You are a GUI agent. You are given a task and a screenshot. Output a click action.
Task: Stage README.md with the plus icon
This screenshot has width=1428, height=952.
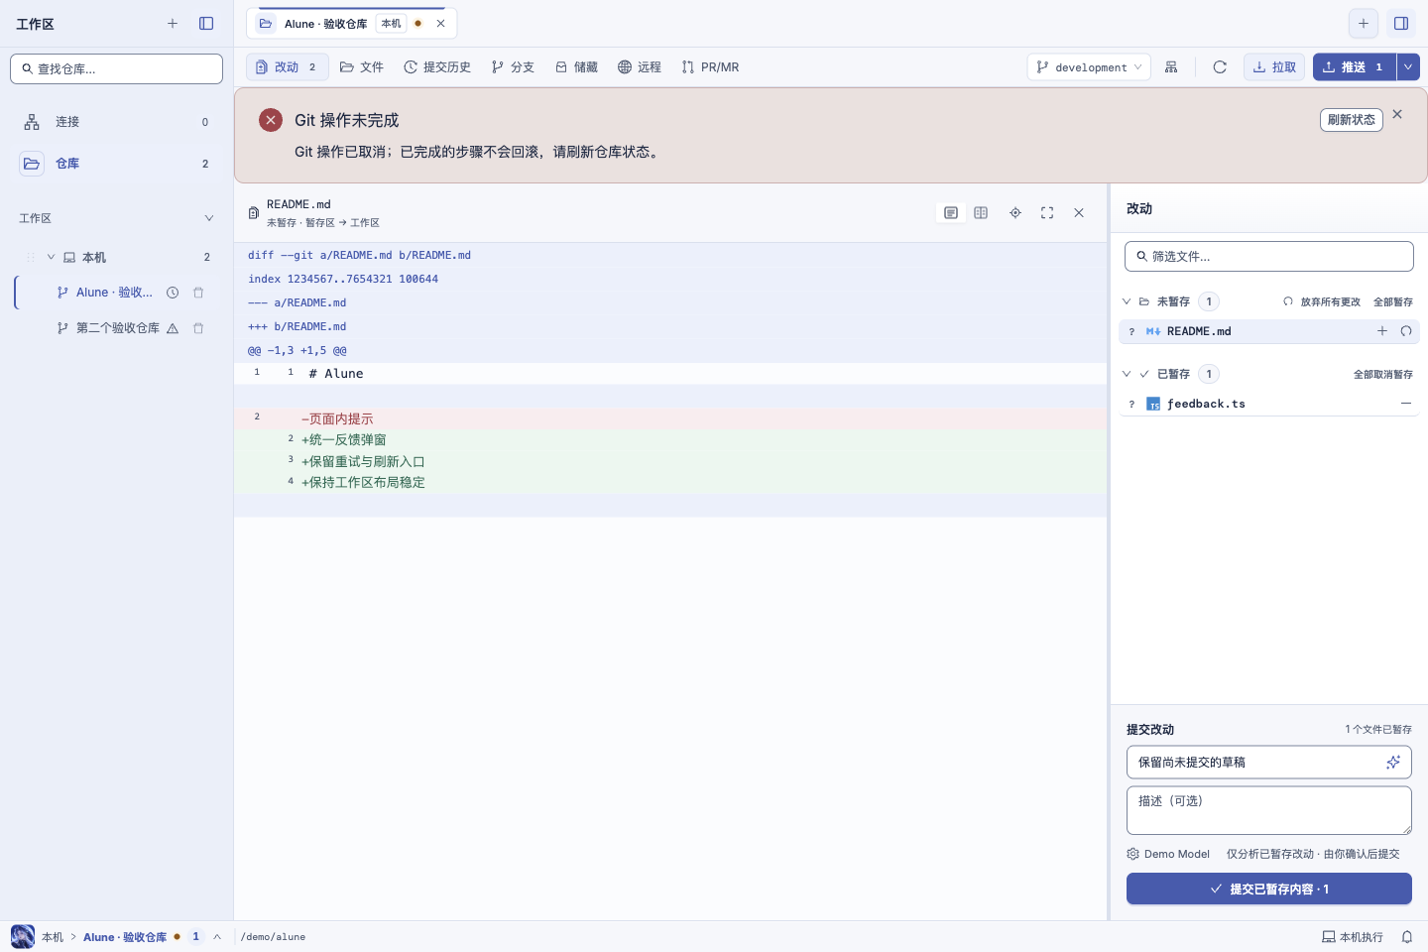(1382, 331)
